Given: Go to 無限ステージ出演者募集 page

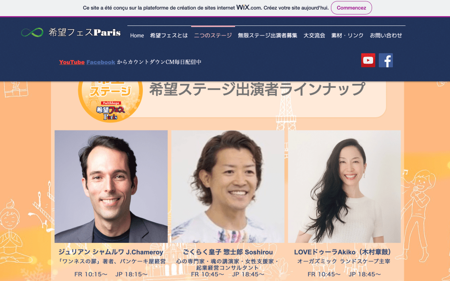Looking at the screenshot, I should [x=267, y=36].
